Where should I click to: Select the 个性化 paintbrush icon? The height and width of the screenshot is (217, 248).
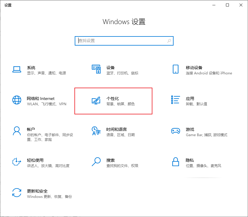click(96, 101)
